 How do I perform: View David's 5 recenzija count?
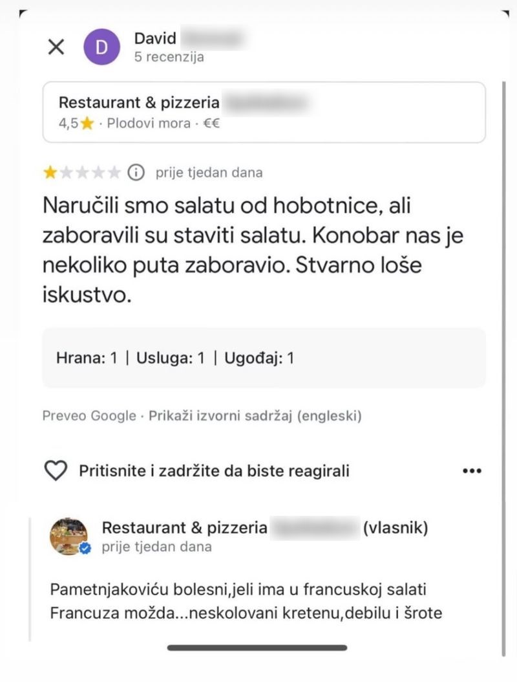tap(169, 57)
